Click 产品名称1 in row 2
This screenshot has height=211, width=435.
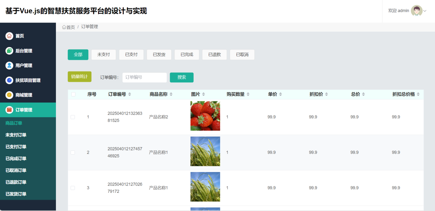pos(158,152)
